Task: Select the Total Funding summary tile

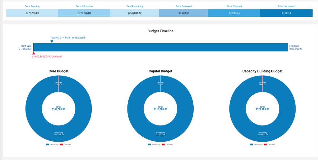Action: click(x=32, y=13)
